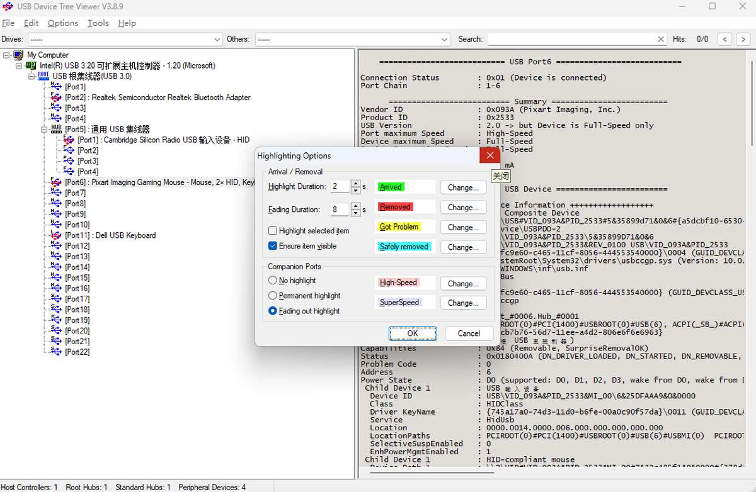
Task: Click the Port20 SuperSpeed icon
Action: click(56, 330)
